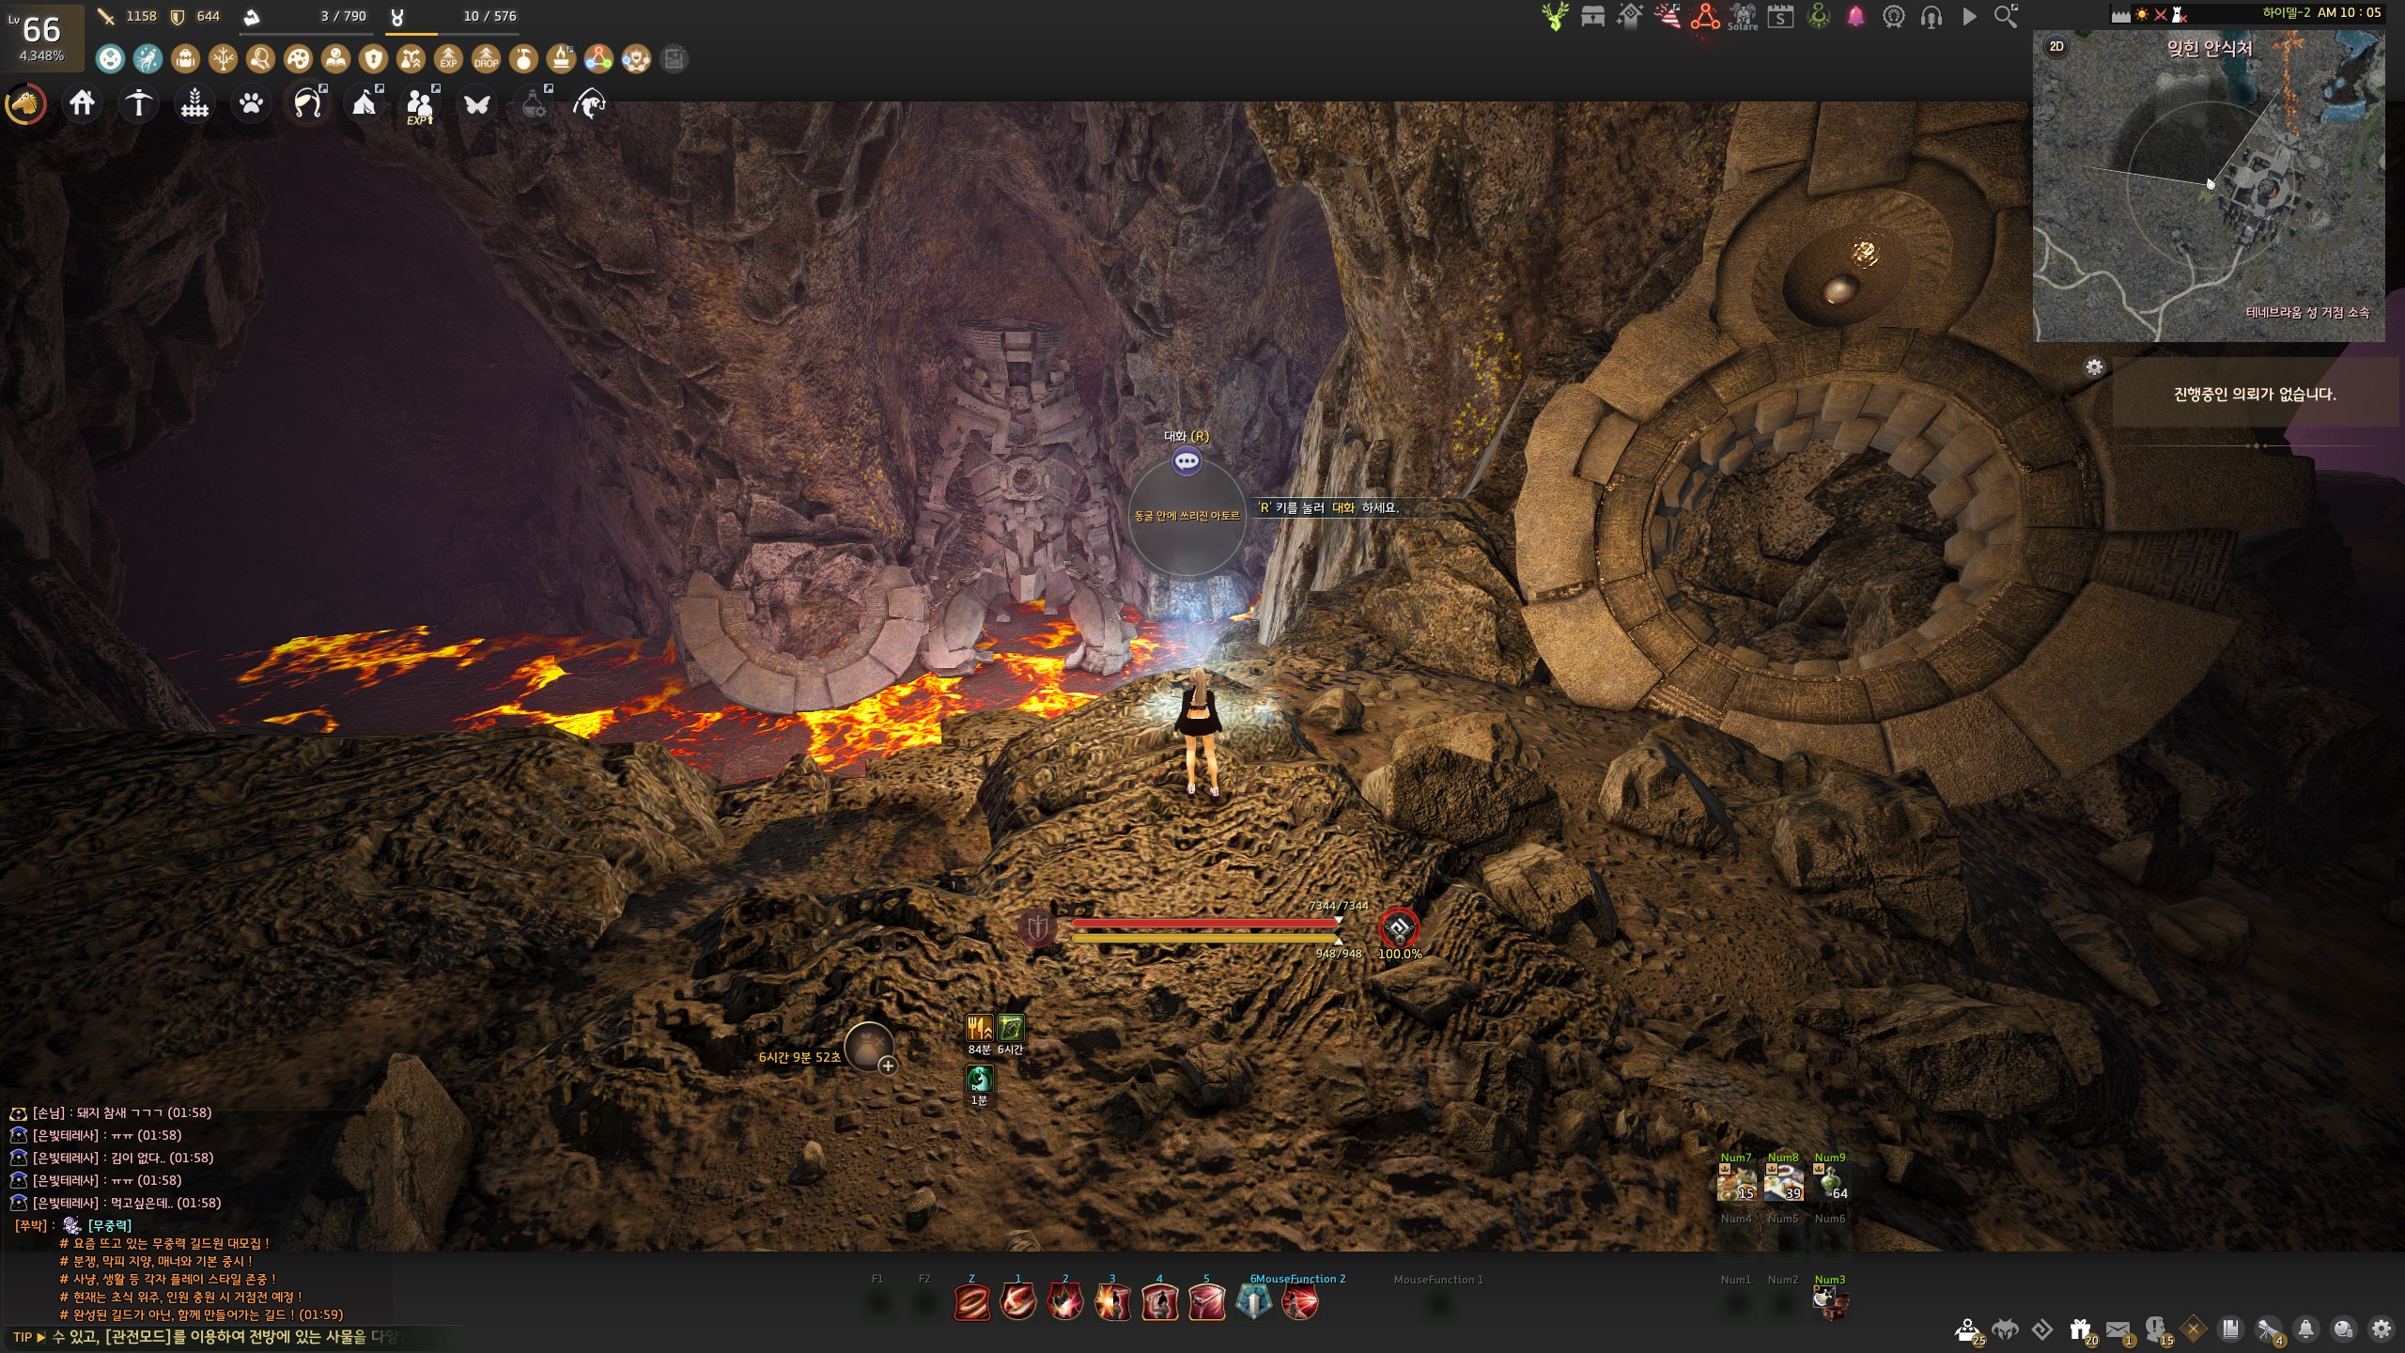
Task: Expand the fairy lamp plus button
Action: point(888,1065)
